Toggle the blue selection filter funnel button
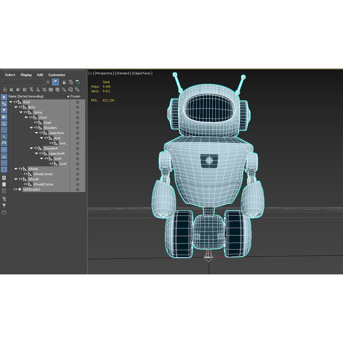Screen dimensions: 343x343 (56, 82)
